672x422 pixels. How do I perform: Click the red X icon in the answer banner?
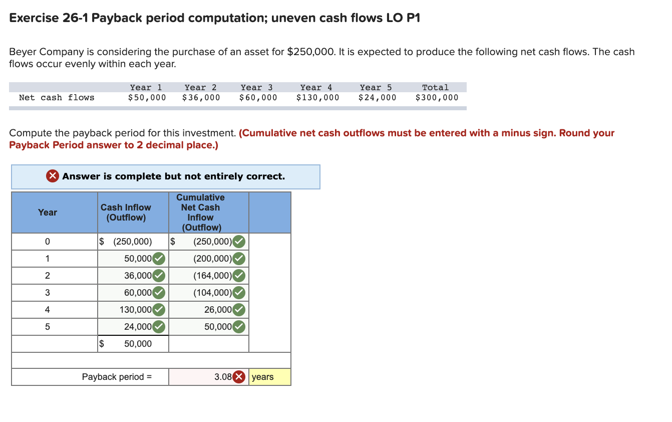[53, 176]
